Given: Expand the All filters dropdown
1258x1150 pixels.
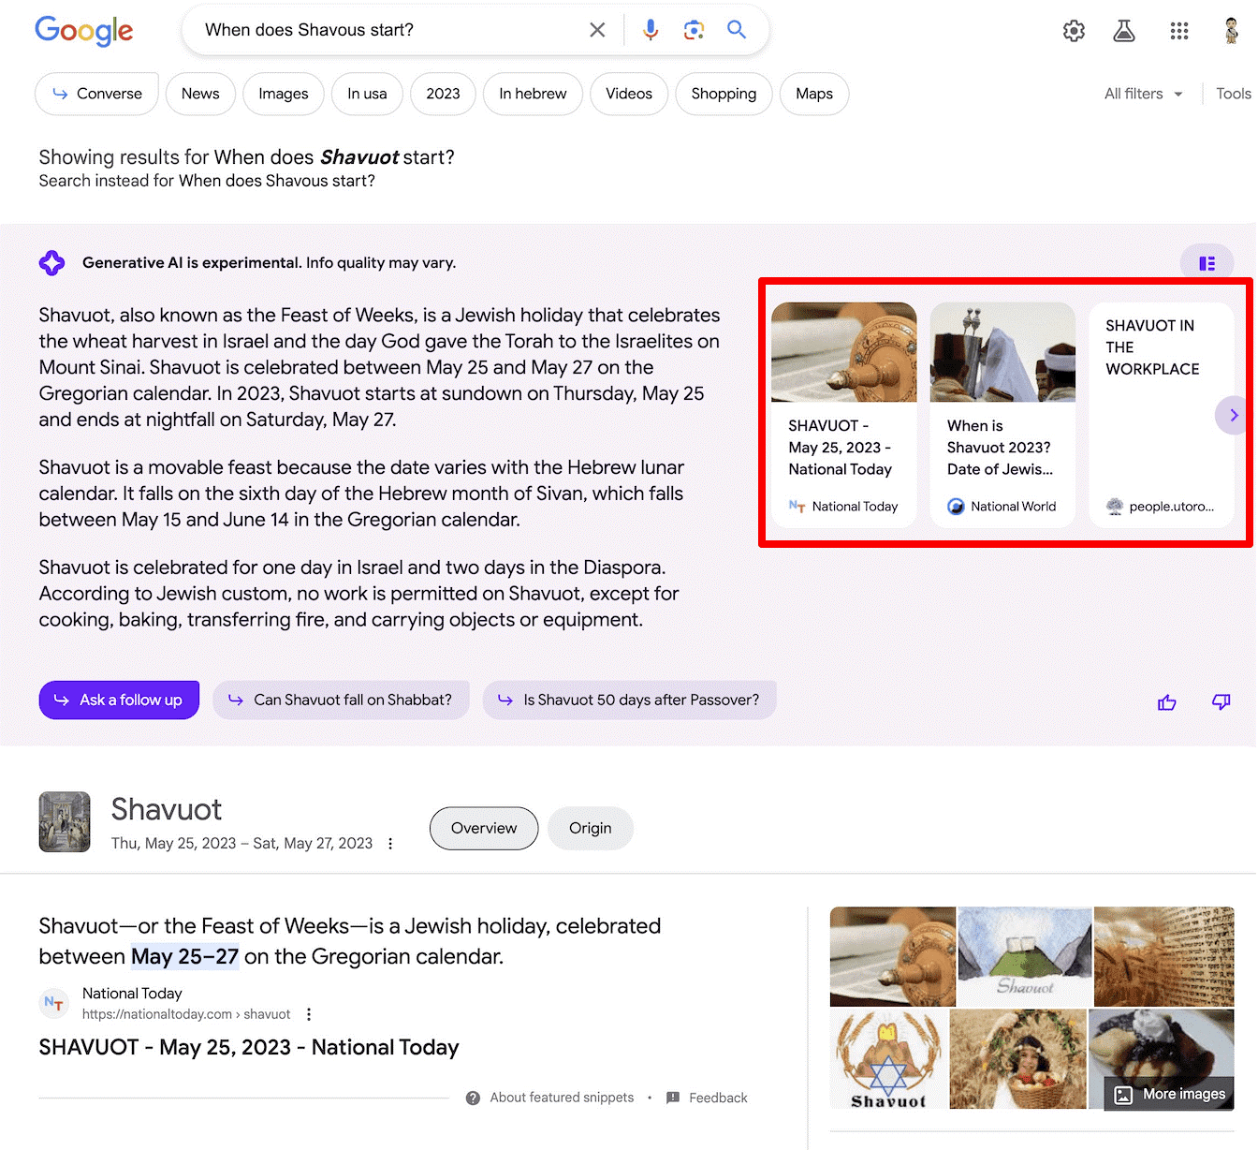Looking at the screenshot, I should [x=1144, y=94].
